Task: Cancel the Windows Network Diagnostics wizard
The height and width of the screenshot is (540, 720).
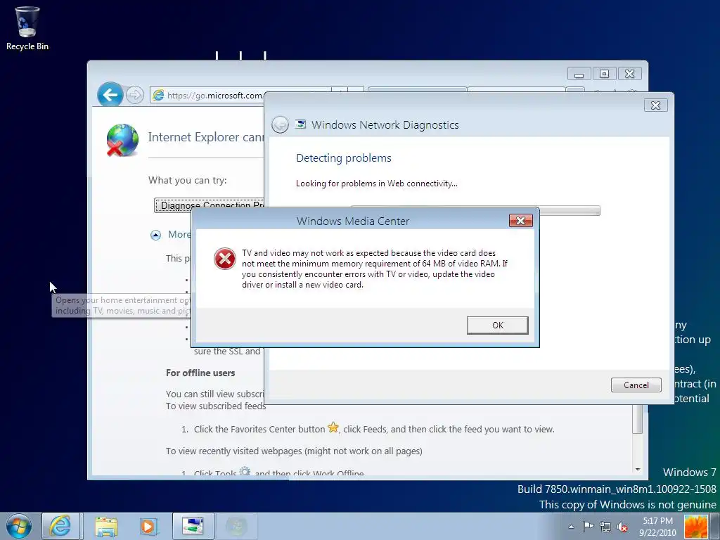Action: [x=636, y=385]
